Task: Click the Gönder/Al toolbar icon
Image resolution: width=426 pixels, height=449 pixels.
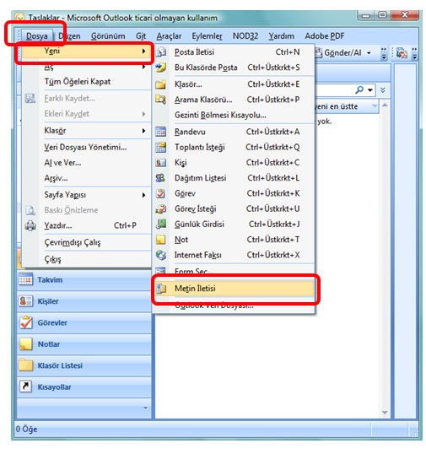Action: pyautogui.click(x=319, y=52)
